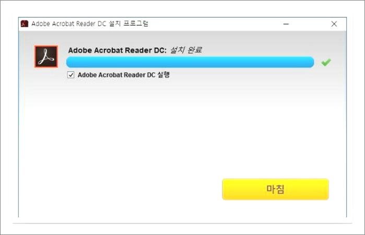Close the Adobe installer window

click(x=334, y=23)
